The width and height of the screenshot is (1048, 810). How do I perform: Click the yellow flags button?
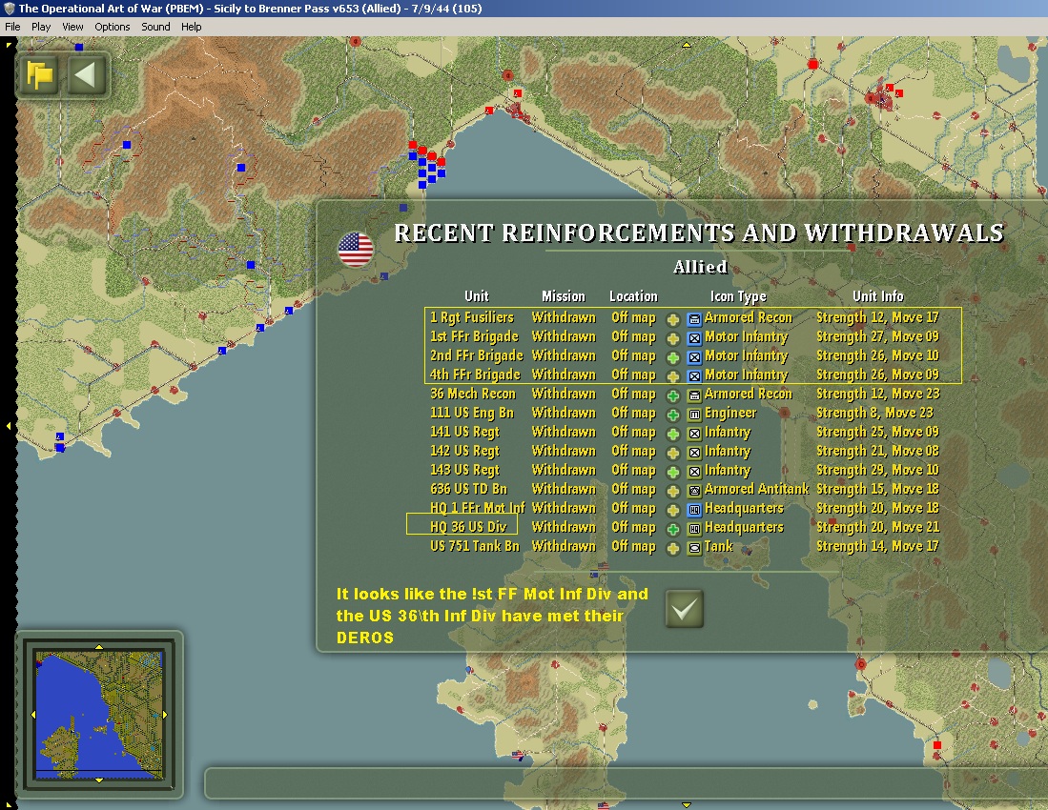pos(40,74)
